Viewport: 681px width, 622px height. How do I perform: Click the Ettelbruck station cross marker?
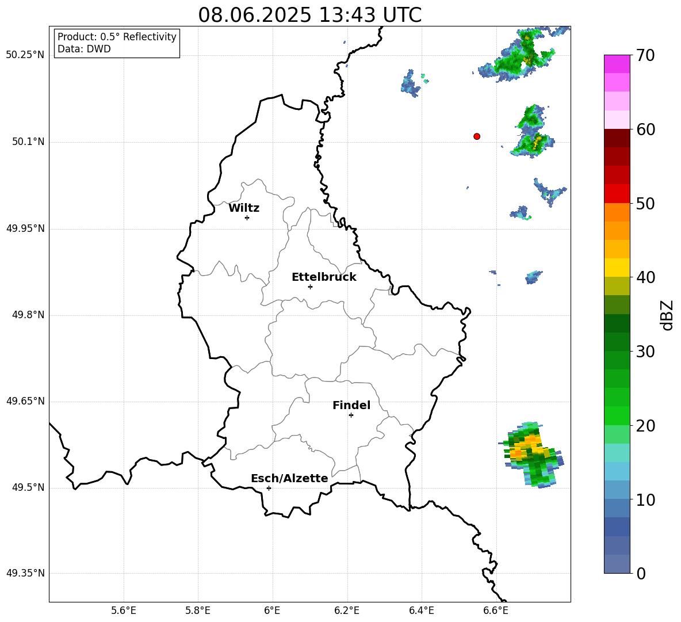[310, 287]
